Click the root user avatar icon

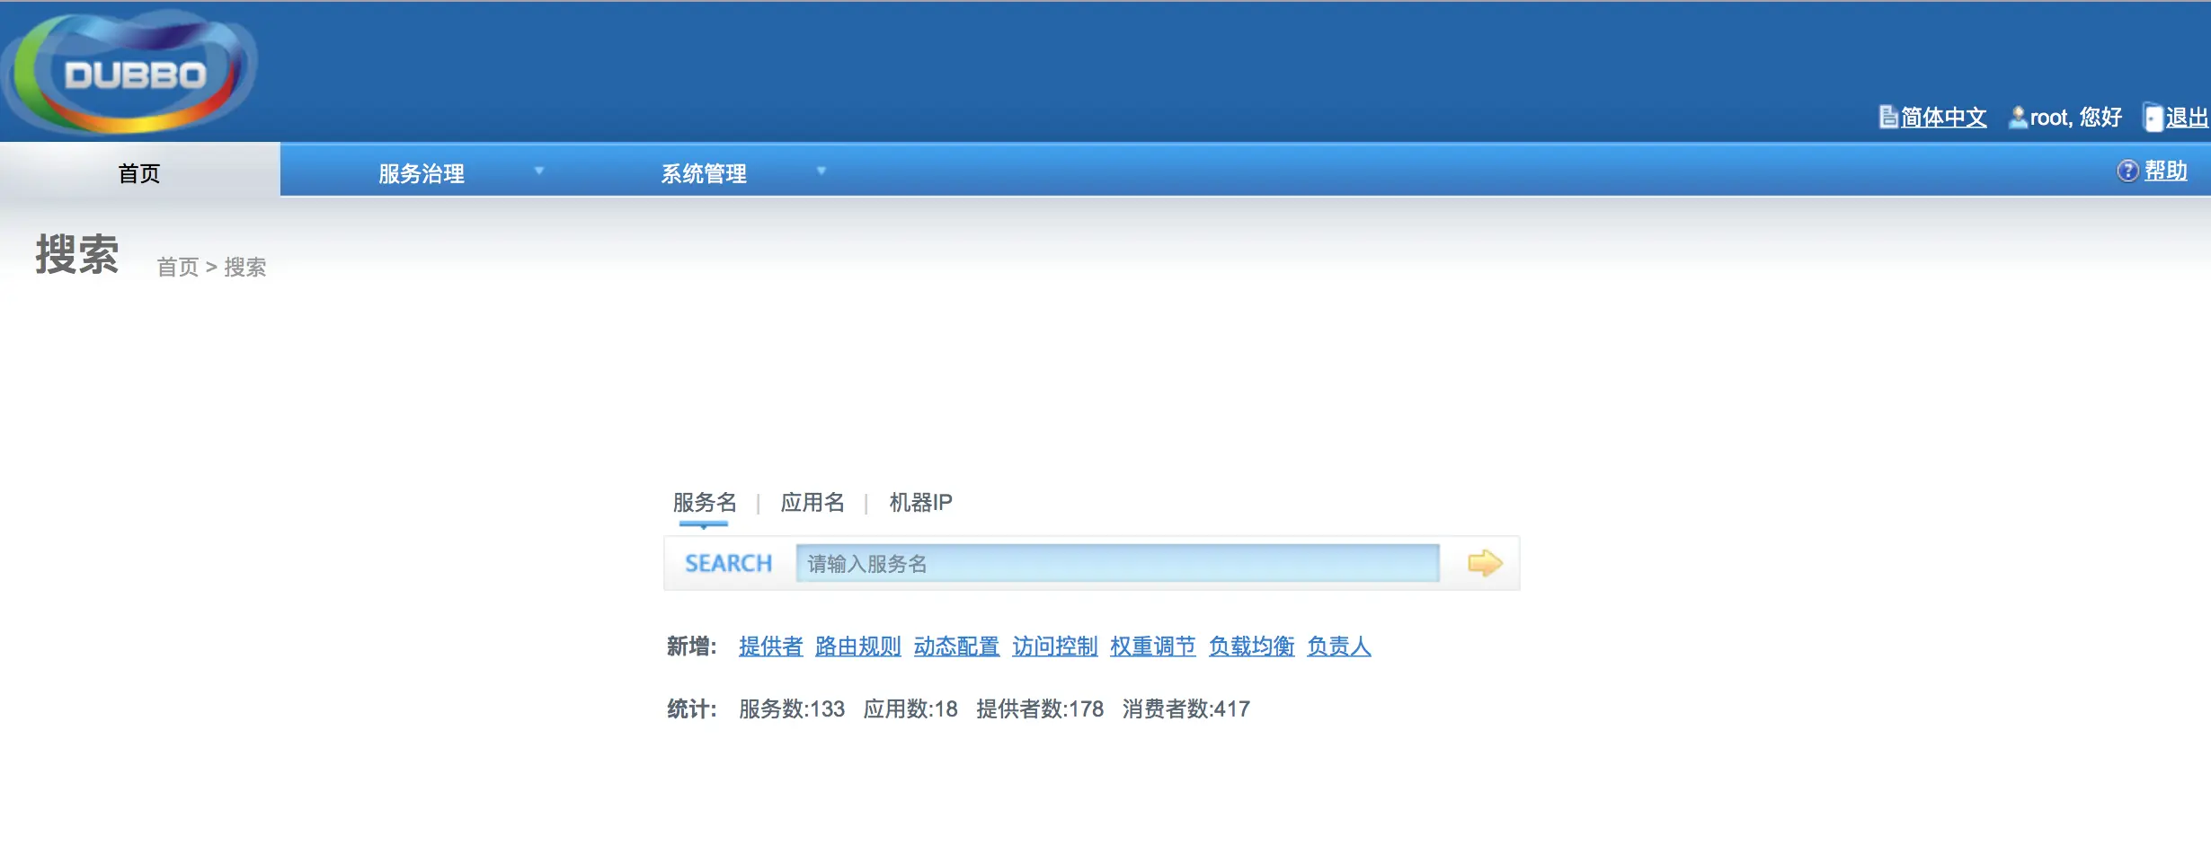(2018, 117)
